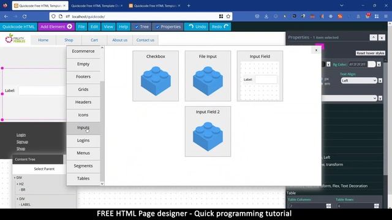392x220 pixels.
Task: Select the Empty category
Action: pyautogui.click(x=83, y=64)
